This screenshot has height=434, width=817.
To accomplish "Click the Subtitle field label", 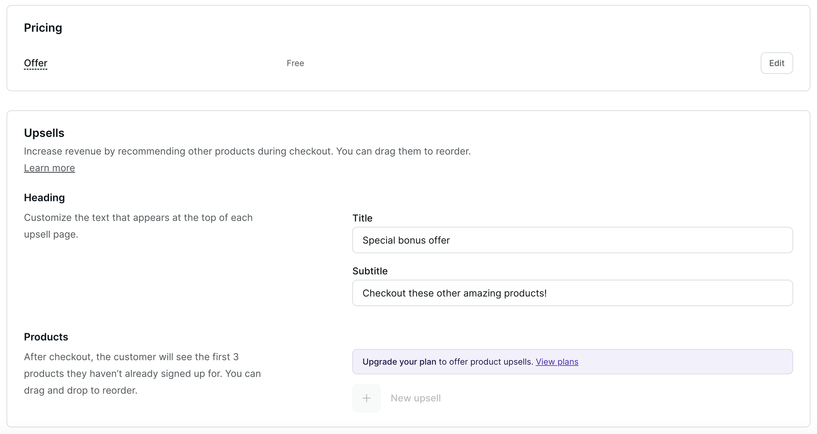I will point(370,271).
